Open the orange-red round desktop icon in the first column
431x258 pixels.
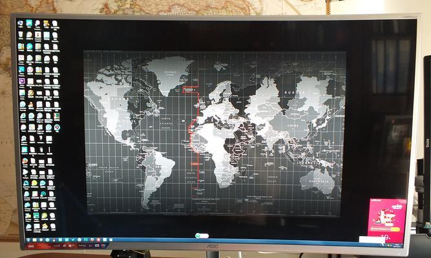pyautogui.click(x=25, y=161)
